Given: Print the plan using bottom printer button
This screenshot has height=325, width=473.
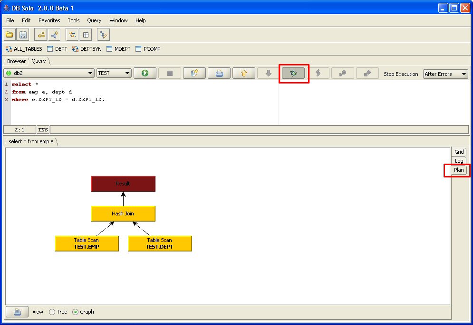Looking at the screenshot, I should pos(17,312).
